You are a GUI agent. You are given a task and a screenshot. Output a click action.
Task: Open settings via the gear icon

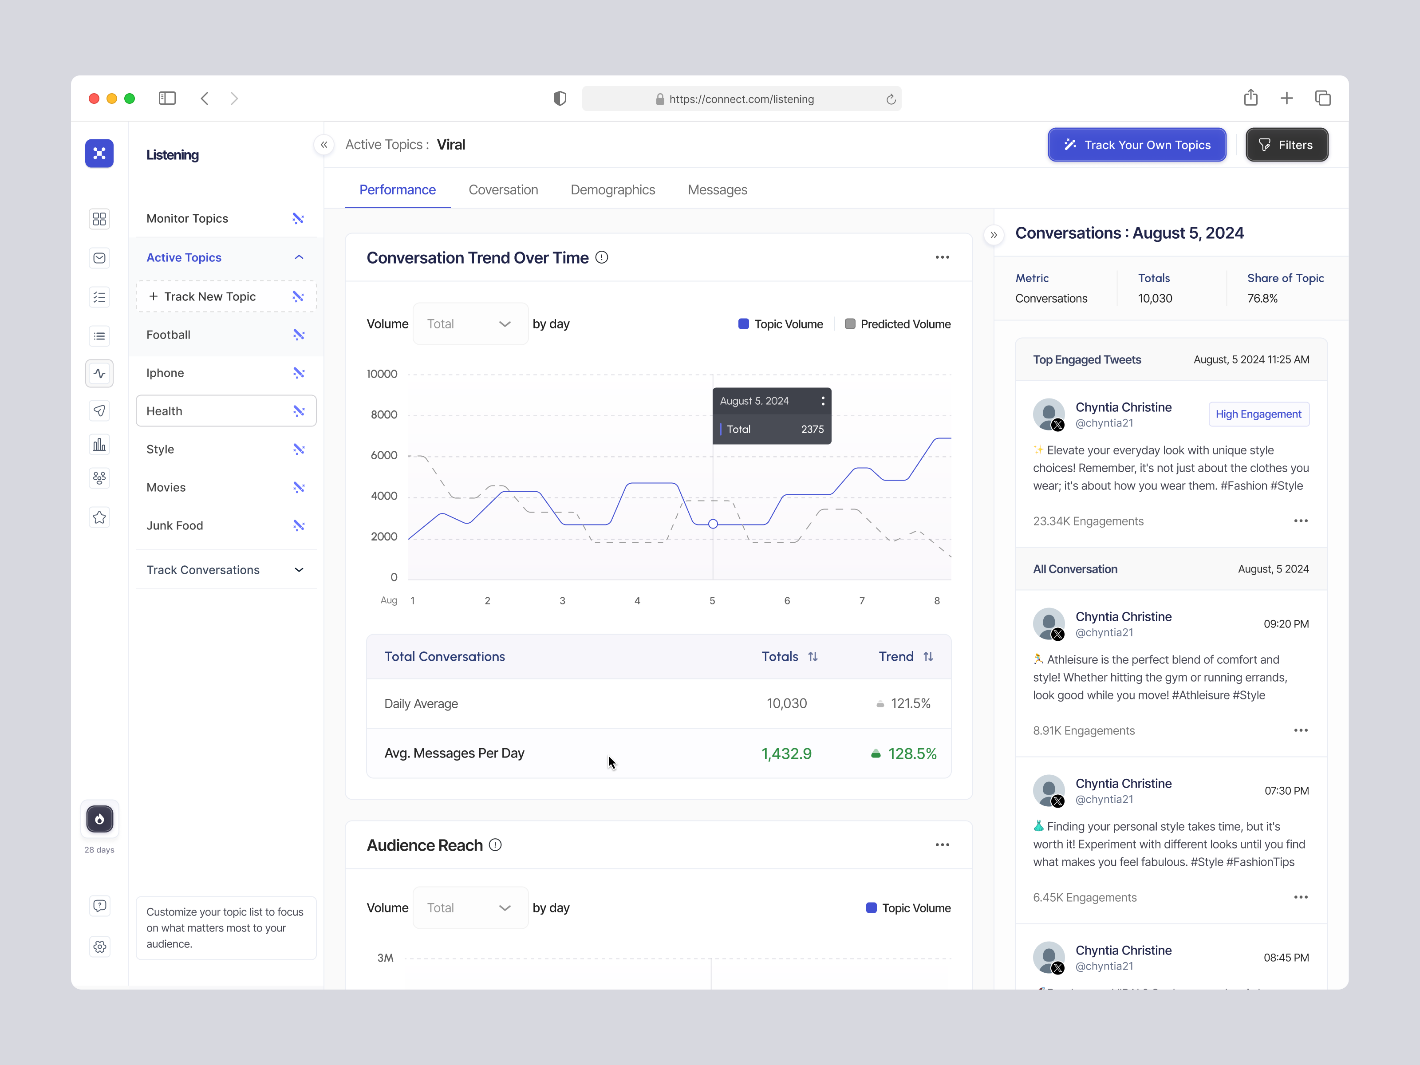click(99, 946)
